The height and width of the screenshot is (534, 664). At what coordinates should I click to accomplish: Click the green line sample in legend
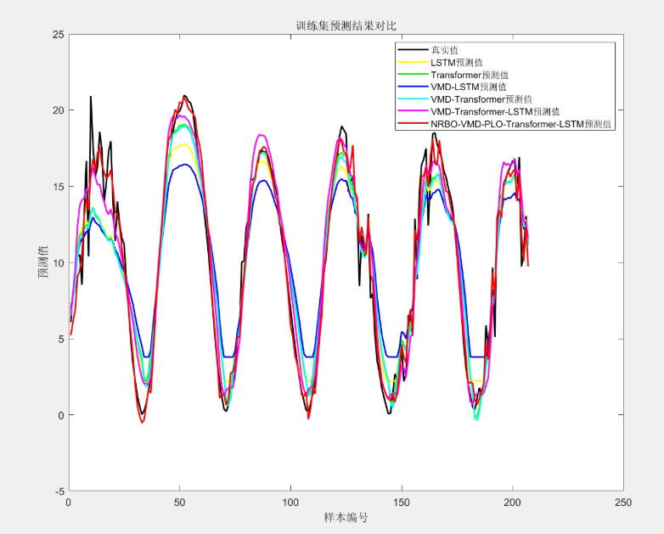pos(413,75)
